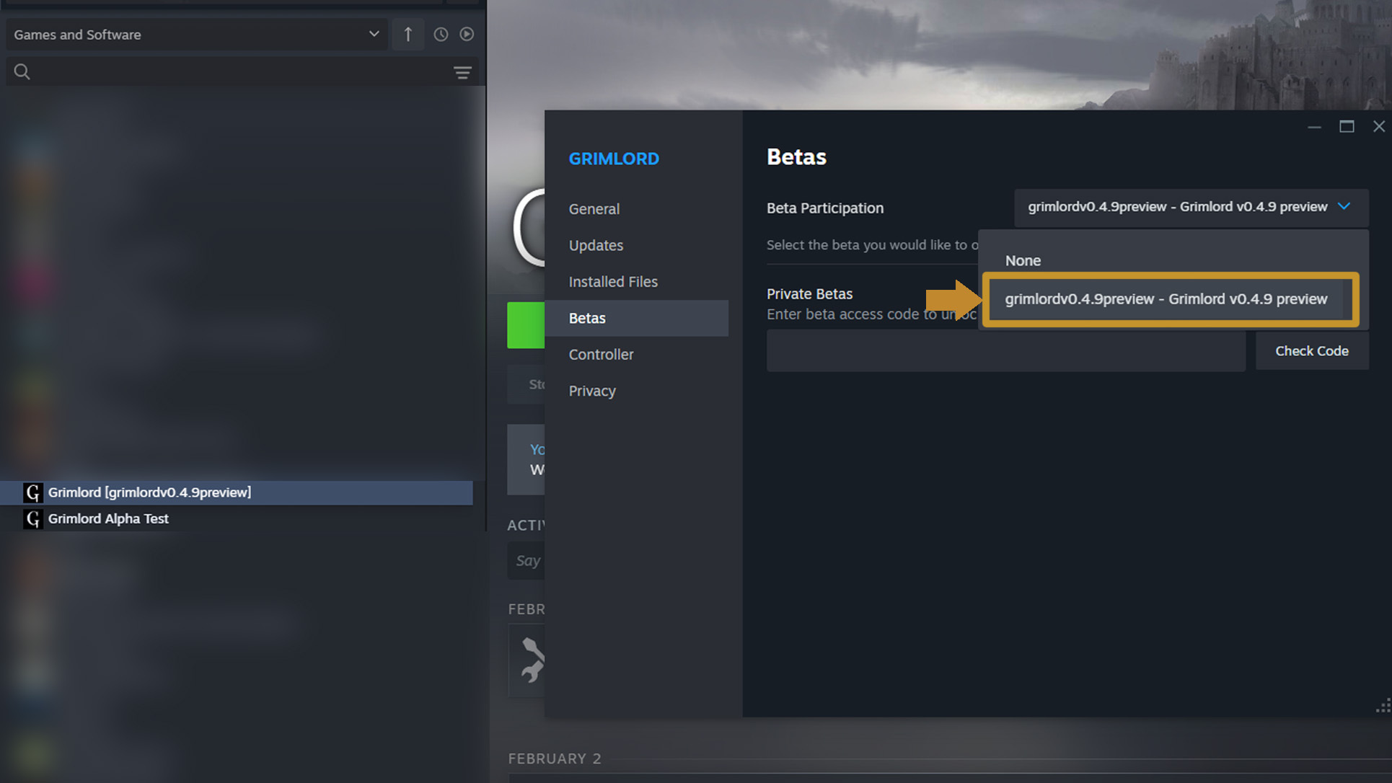Click the Grimlord game icon in library list
The width and height of the screenshot is (1392, 783).
click(32, 492)
